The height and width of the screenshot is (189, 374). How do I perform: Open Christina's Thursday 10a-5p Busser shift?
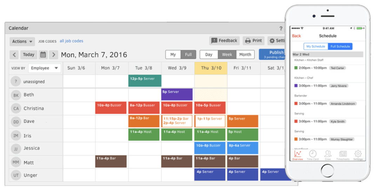click(210, 108)
